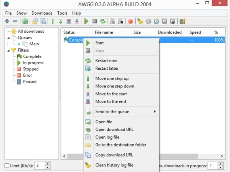
Task: Increase the Limit value with up arrow
Action: click(47, 164)
